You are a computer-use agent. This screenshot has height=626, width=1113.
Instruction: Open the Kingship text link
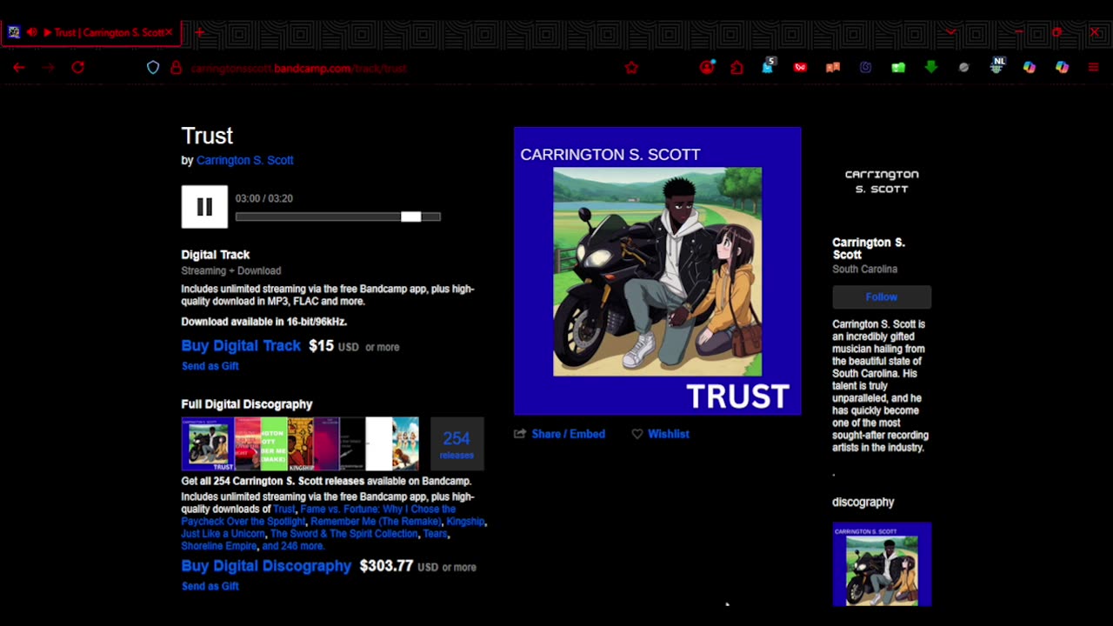click(465, 522)
